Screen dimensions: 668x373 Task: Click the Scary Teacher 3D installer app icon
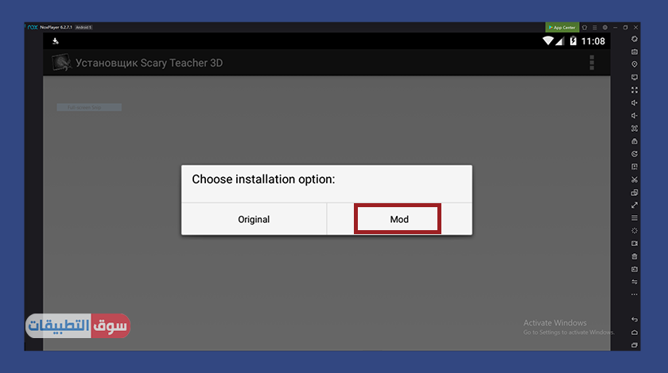tap(62, 63)
